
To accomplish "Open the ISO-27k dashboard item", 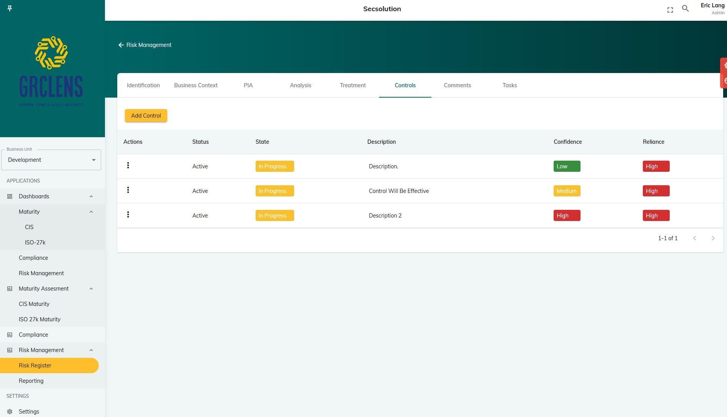I will pyautogui.click(x=35, y=243).
